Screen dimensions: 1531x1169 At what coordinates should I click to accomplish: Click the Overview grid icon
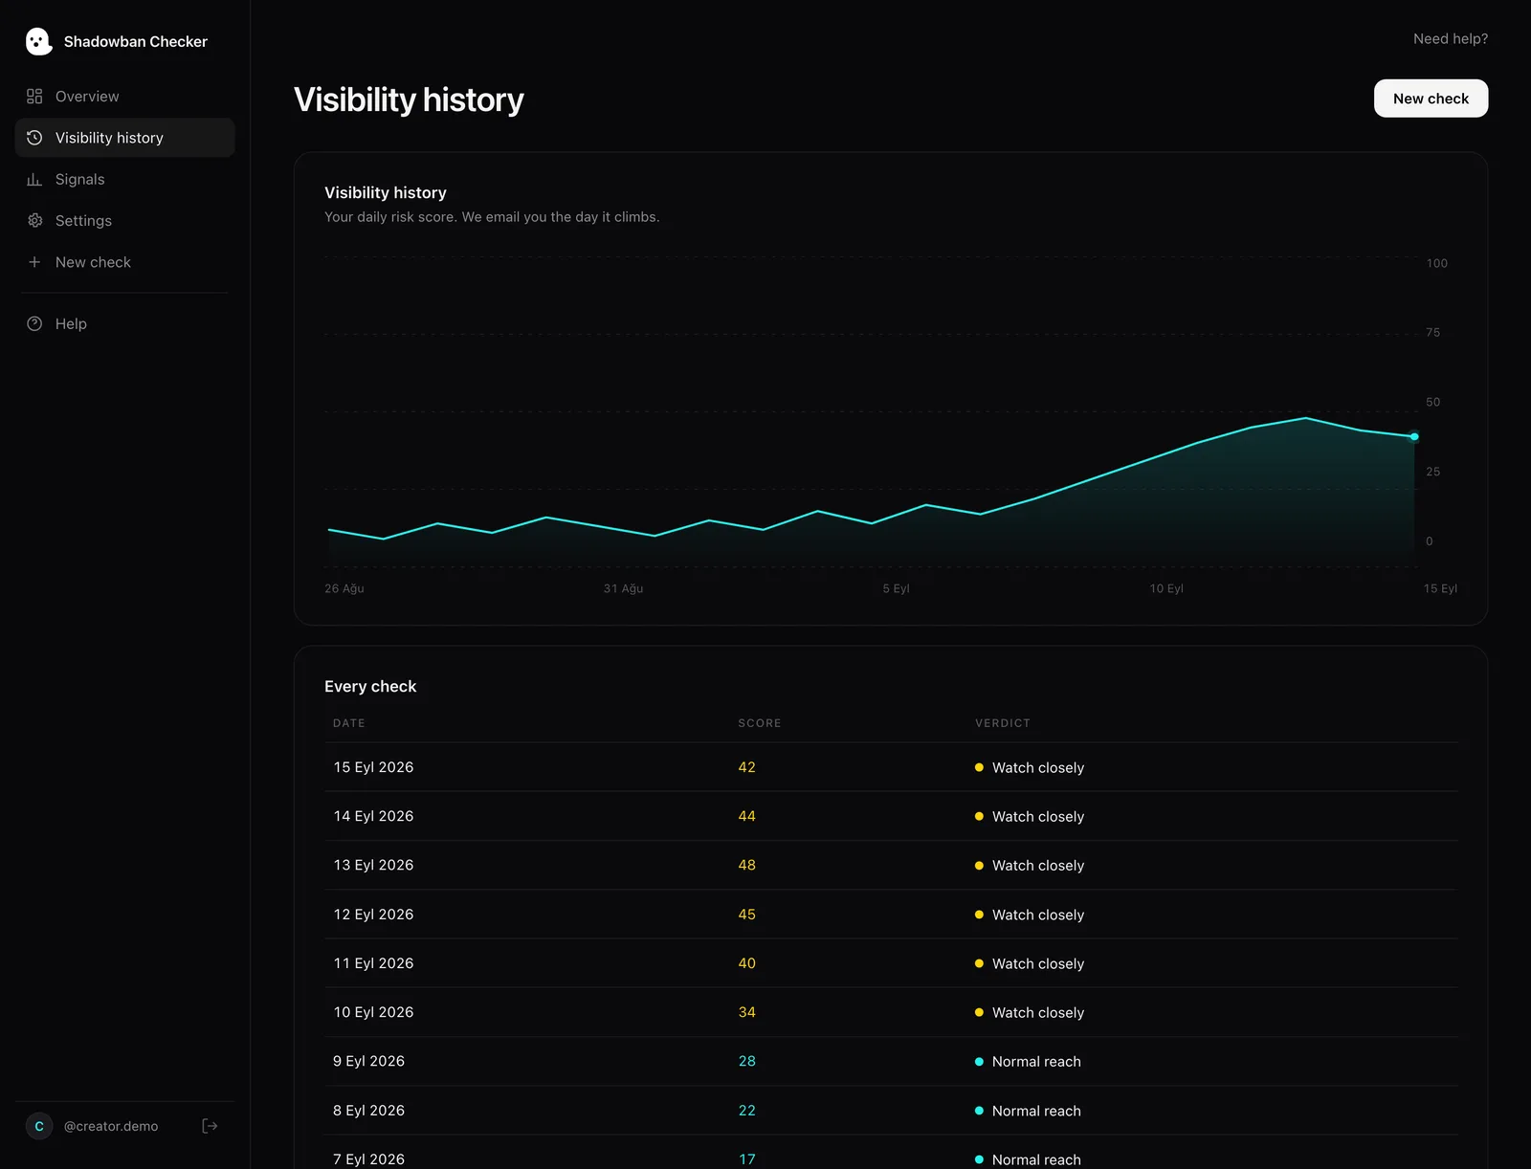34,97
